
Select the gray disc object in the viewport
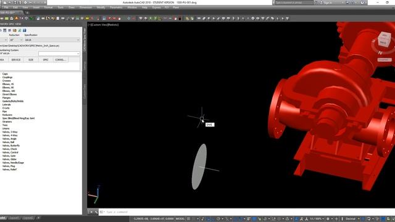coord(199,166)
